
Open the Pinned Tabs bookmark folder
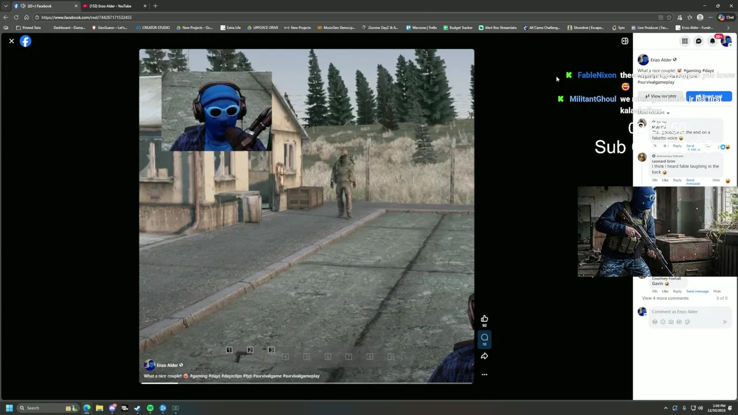pos(29,28)
